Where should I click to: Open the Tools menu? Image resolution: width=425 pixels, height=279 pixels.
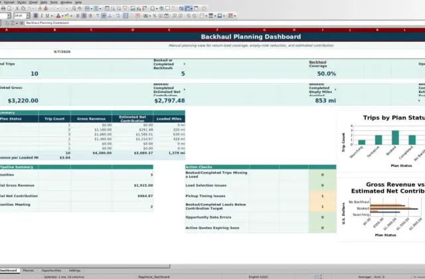54,2
